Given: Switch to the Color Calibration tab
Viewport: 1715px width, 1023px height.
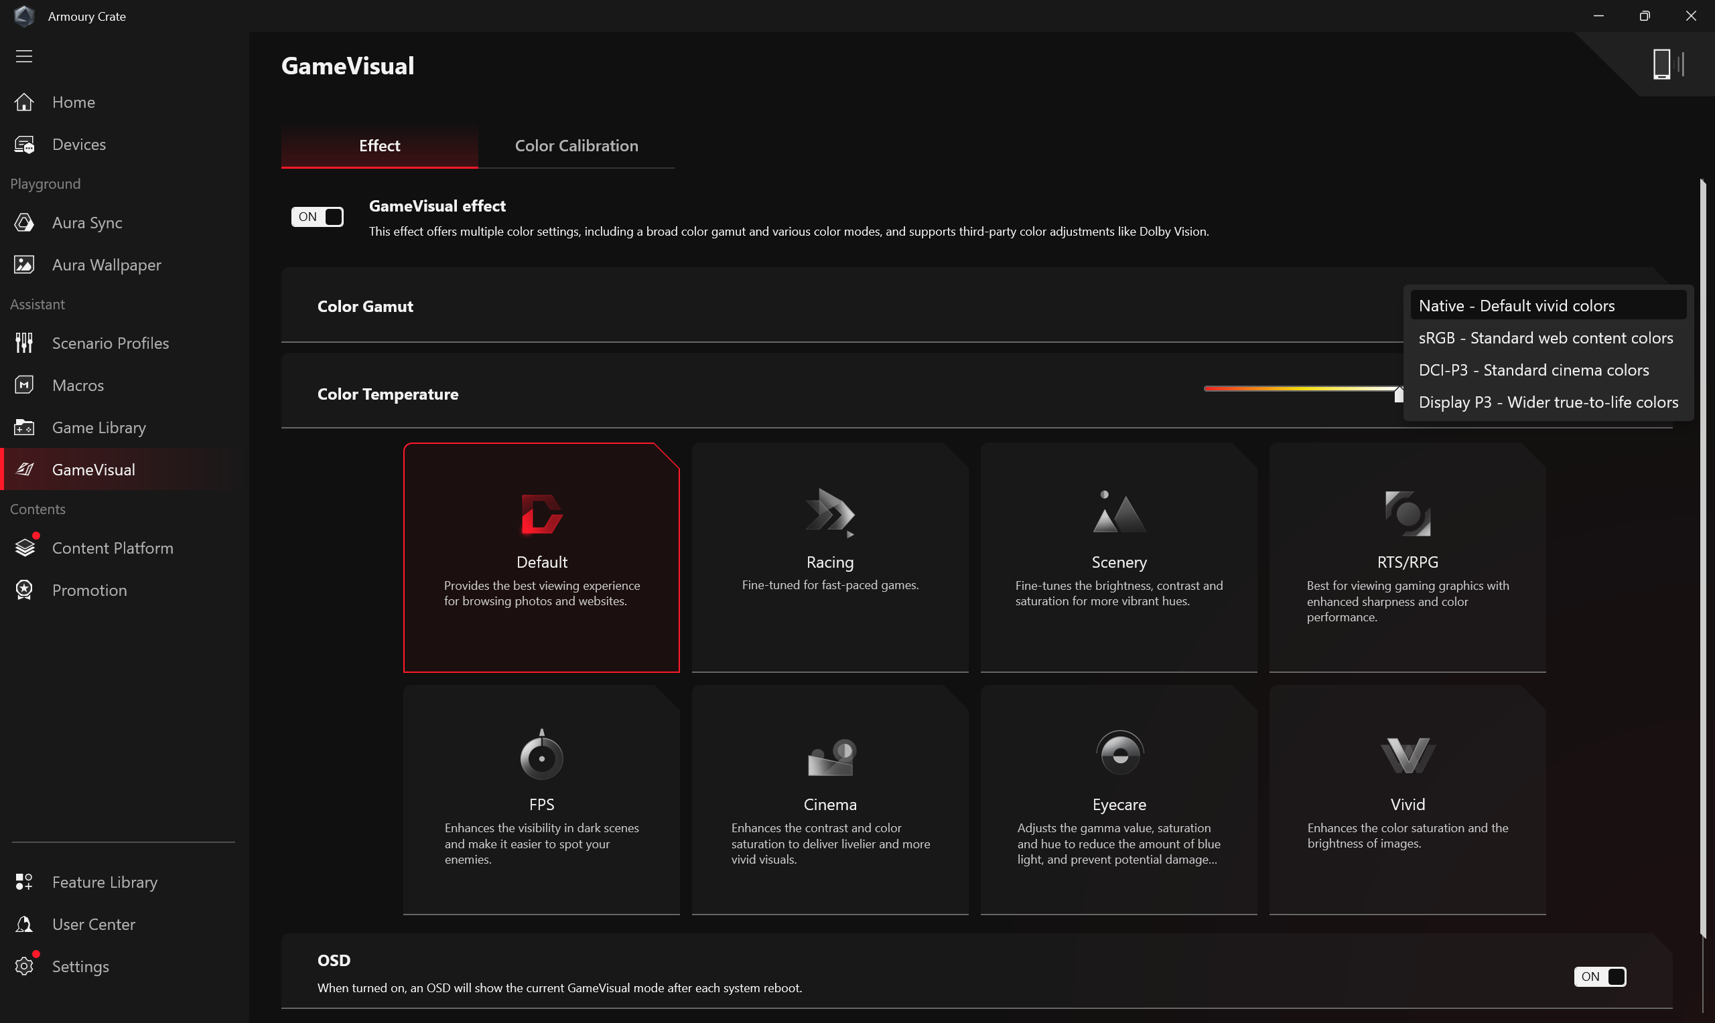Looking at the screenshot, I should coord(577,145).
